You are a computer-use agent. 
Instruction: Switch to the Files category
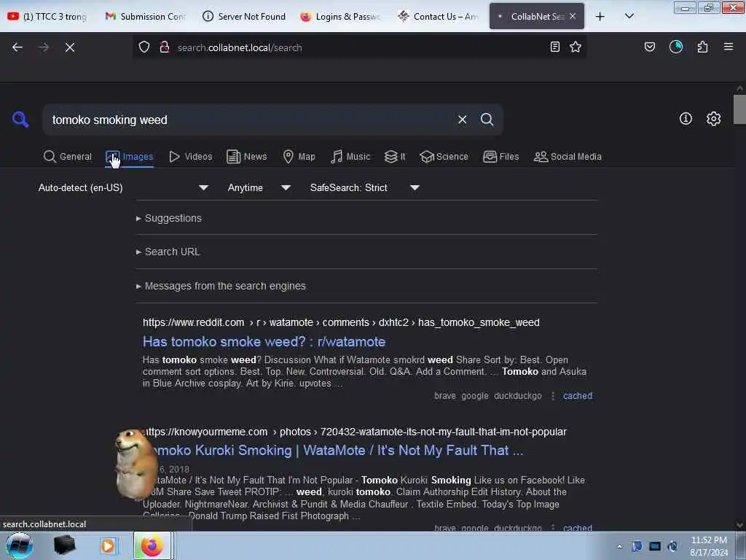point(501,157)
